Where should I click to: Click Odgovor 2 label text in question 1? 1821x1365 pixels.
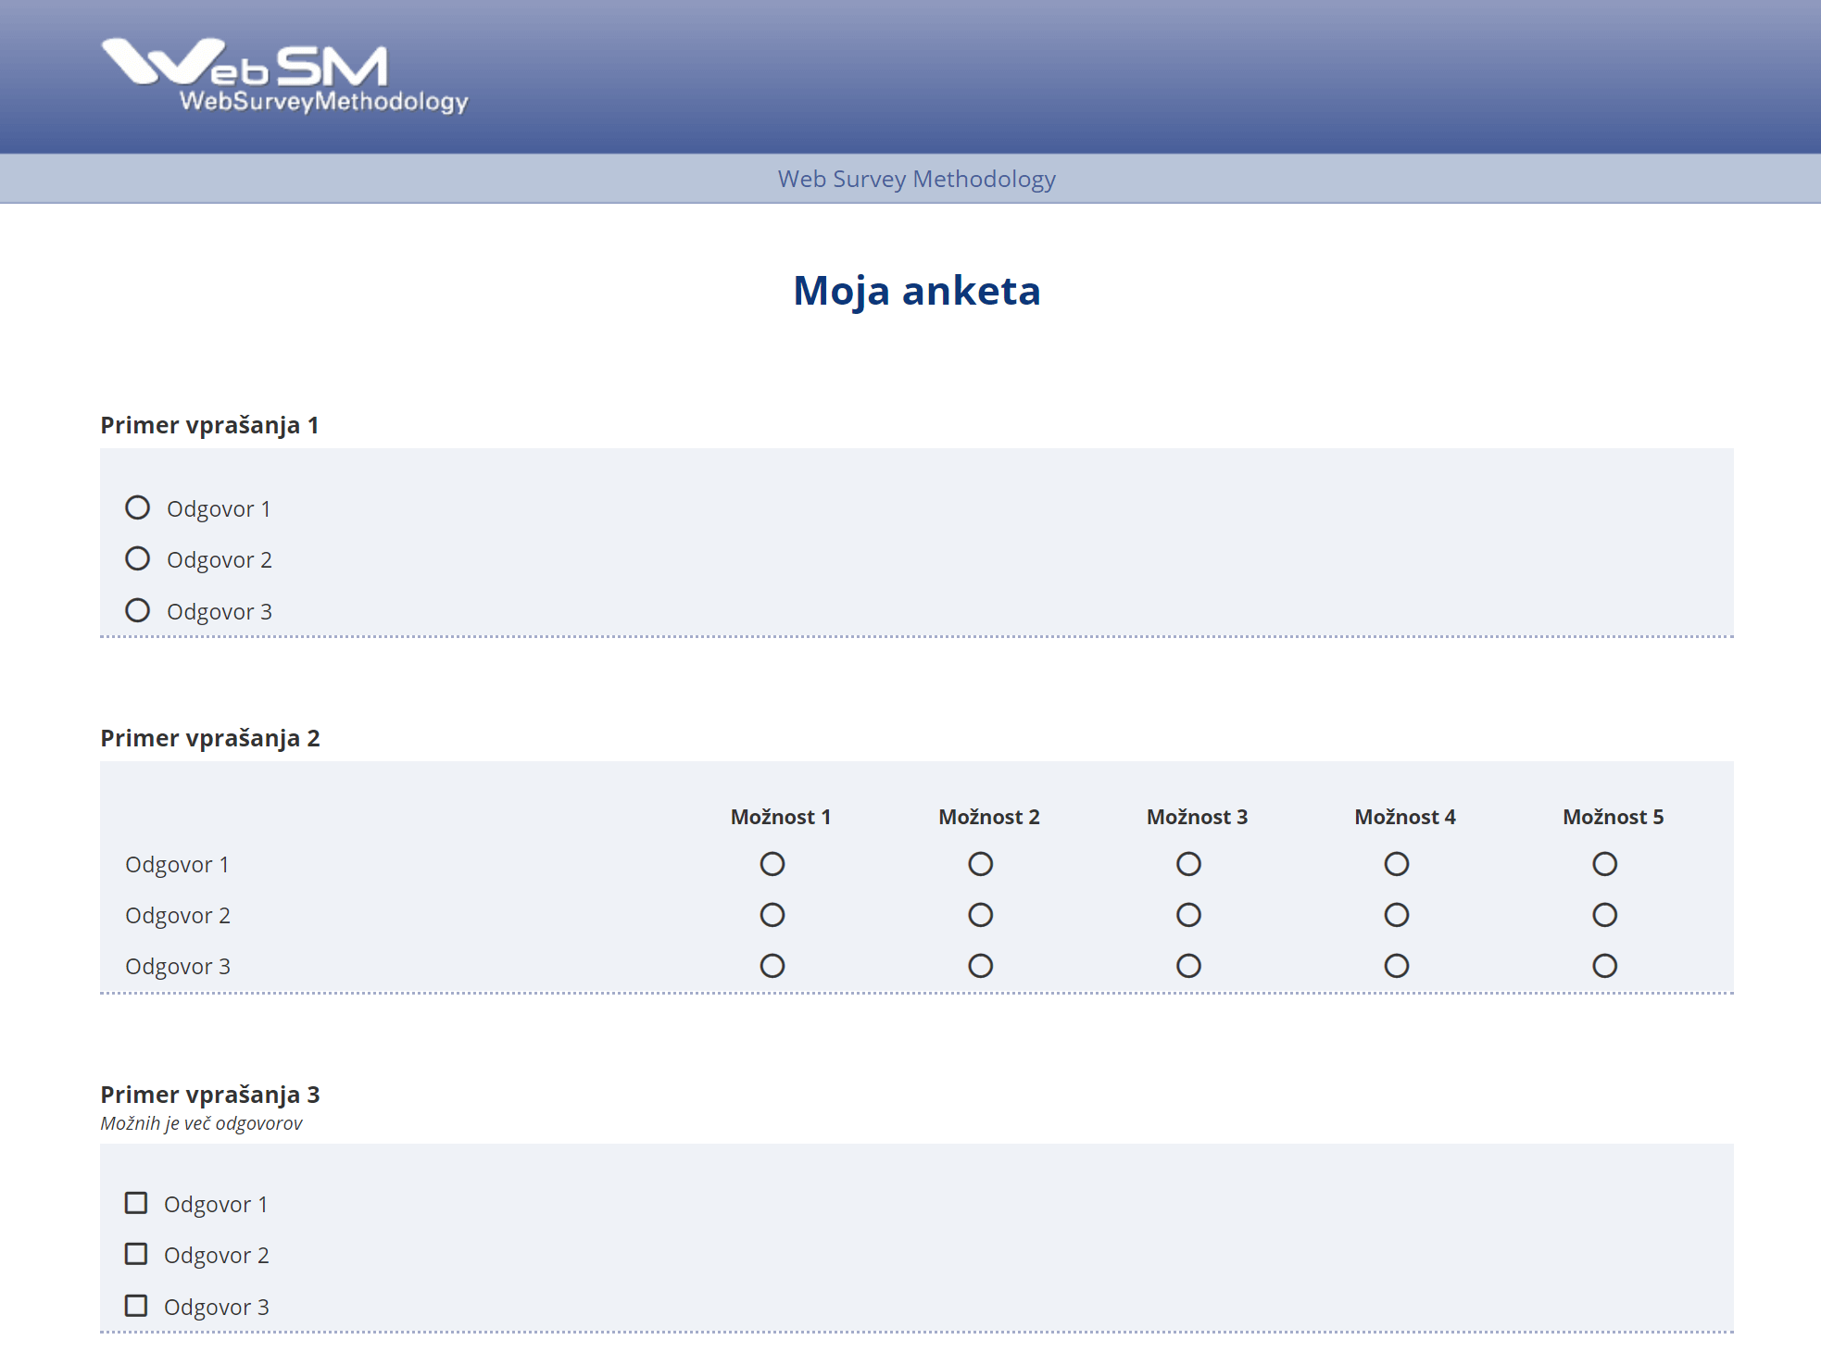(220, 560)
